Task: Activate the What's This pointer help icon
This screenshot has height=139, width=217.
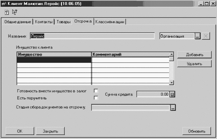Action: (14, 12)
